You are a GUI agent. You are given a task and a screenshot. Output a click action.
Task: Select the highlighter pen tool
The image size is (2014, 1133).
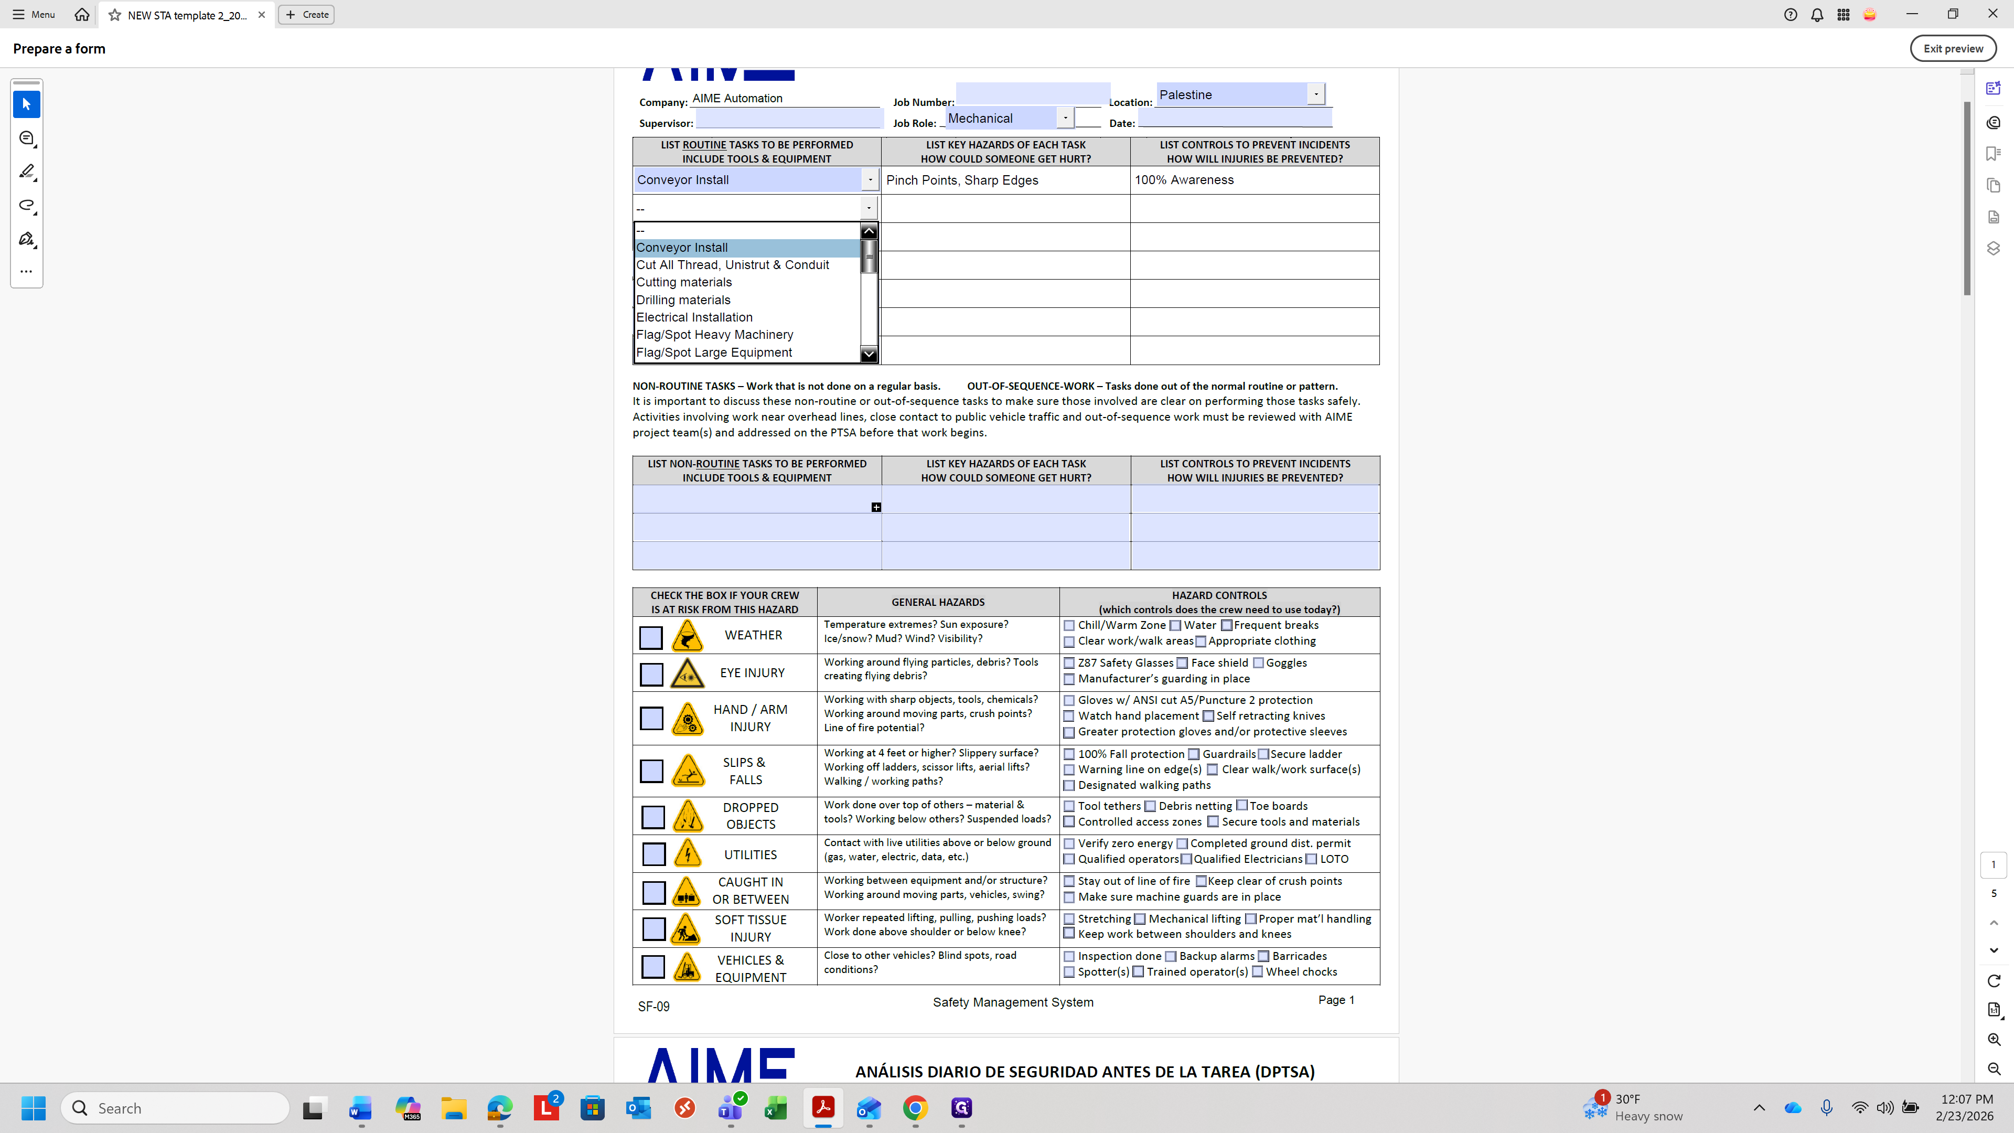(x=27, y=171)
